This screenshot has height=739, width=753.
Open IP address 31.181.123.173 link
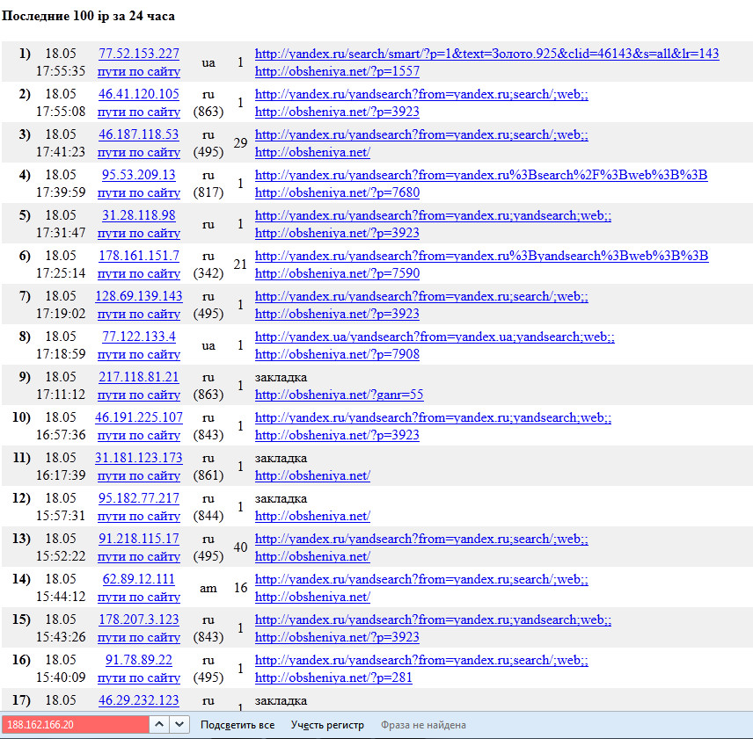(139, 458)
